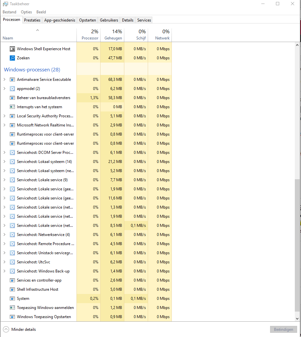Click the Beheer van bureaubladvensters icon
The image size is (301, 337).
tap(12, 98)
